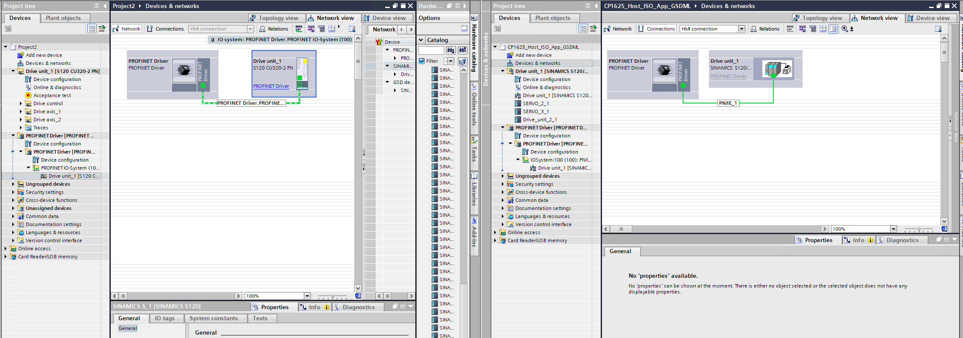The image size is (963, 338).
Task: Click the PROFINET Driver device image in Project2
Action: [x=184, y=70]
